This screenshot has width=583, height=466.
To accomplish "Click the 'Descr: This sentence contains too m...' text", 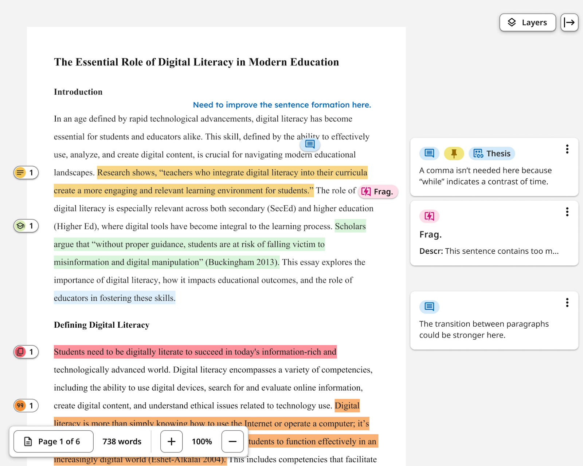I will 489,251.
